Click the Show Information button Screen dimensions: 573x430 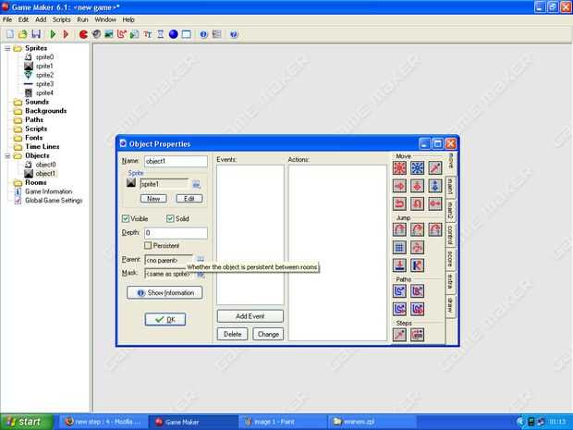pos(165,292)
